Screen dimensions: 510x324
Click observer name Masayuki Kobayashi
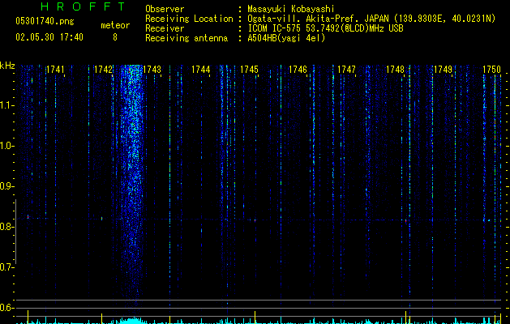tap(291, 9)
